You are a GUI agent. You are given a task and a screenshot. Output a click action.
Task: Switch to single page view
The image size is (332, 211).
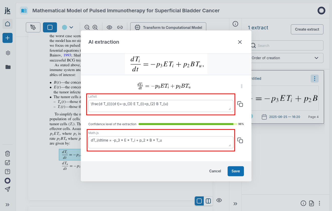point(199,201)
